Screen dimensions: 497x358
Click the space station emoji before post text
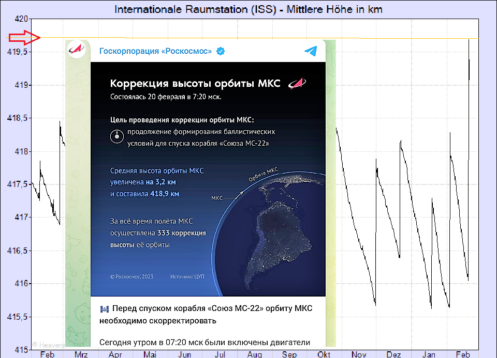tap(105, 309)
